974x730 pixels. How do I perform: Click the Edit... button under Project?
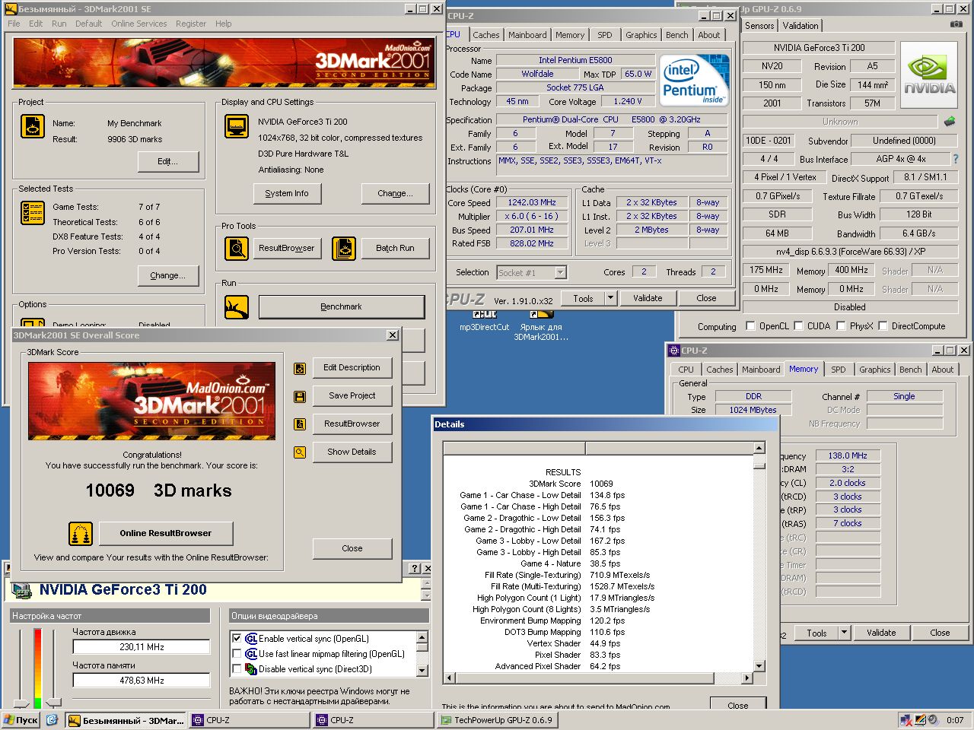pyautogui.click(x=168, y=161)
